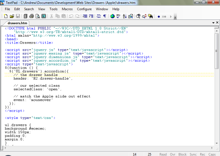220x156 pixels.
Task: Toggle word wrap toolbar icon
Action: (99, 16)
